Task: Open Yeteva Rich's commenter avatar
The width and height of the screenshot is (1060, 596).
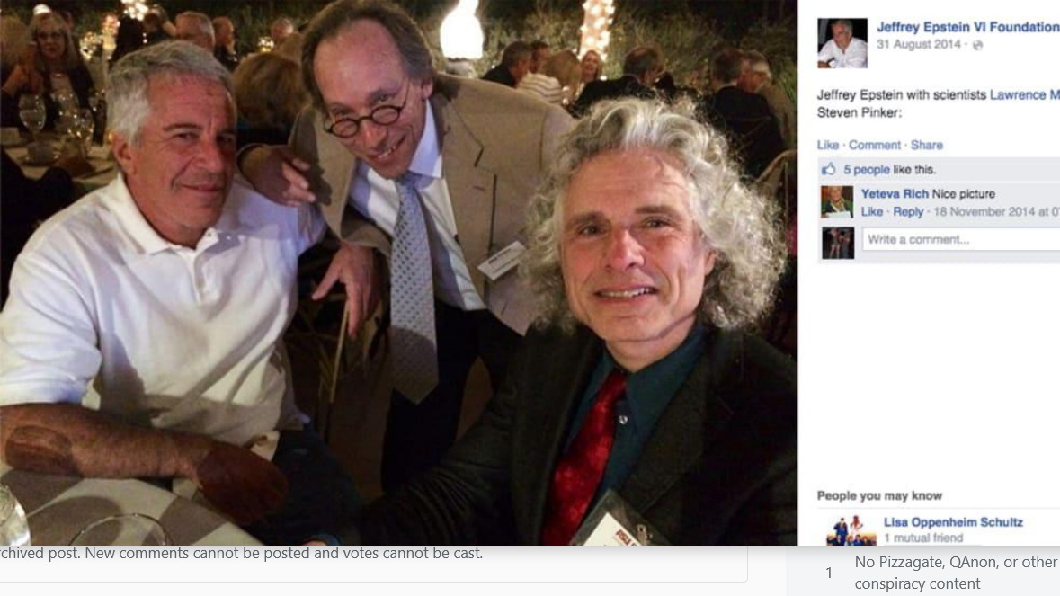Action: tap(838, 202)
